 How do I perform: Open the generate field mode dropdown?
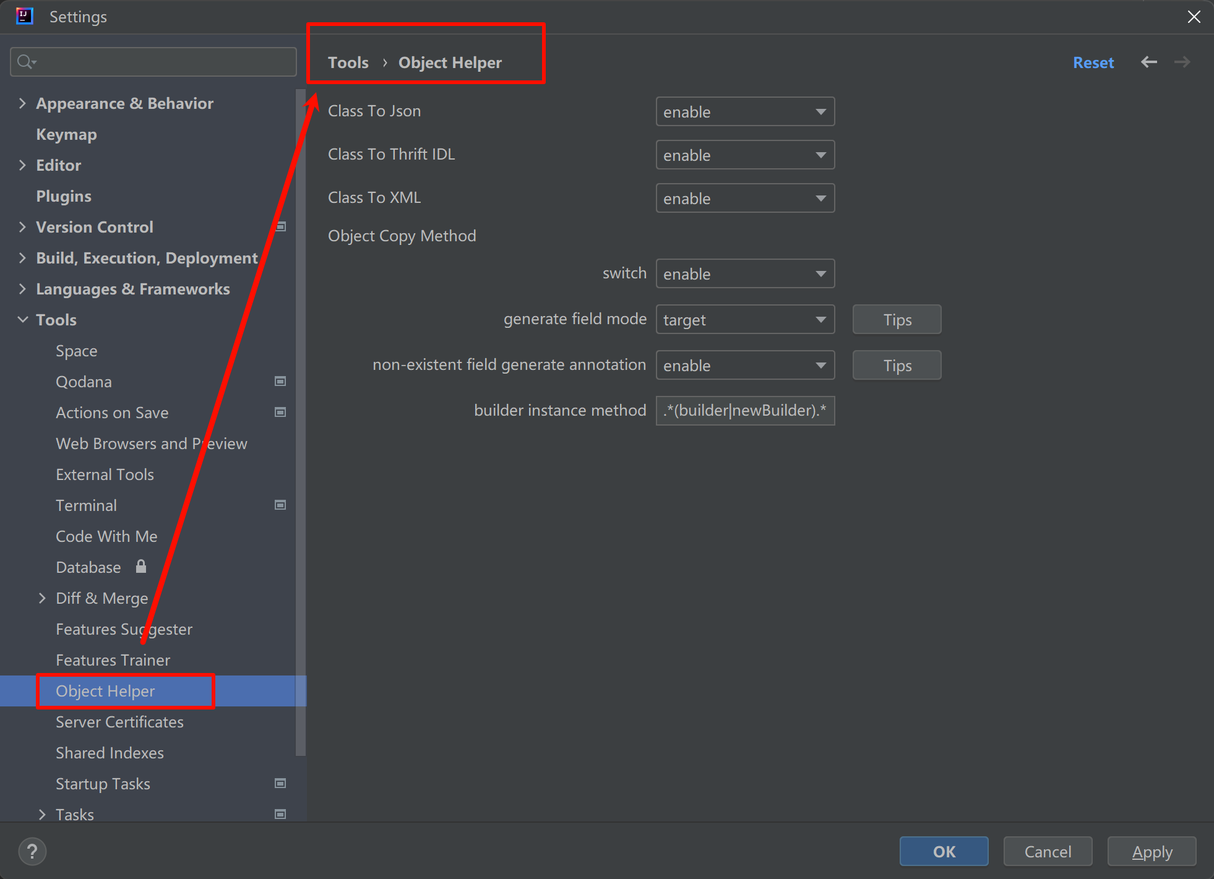(x=745, y=320)
